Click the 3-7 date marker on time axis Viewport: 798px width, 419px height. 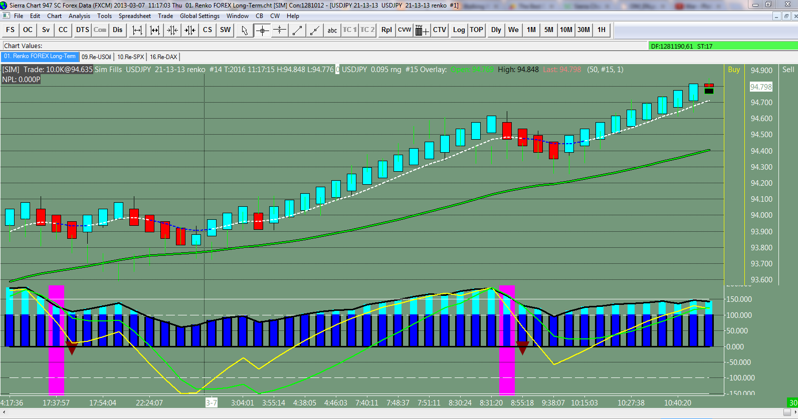(x=212, y=402)
